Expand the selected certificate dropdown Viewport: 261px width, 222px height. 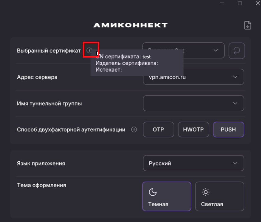coord(216,50)
